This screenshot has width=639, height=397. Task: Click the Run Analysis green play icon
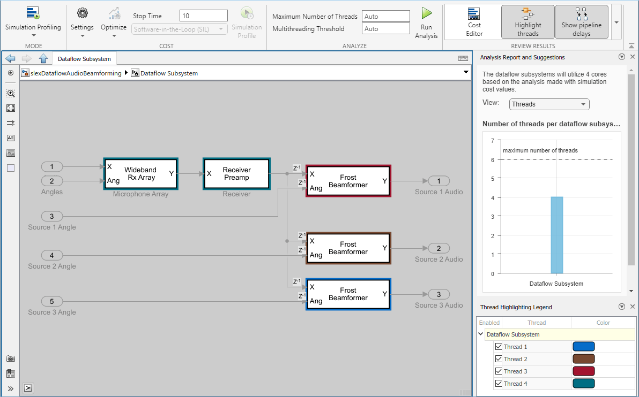click(426, 14)
